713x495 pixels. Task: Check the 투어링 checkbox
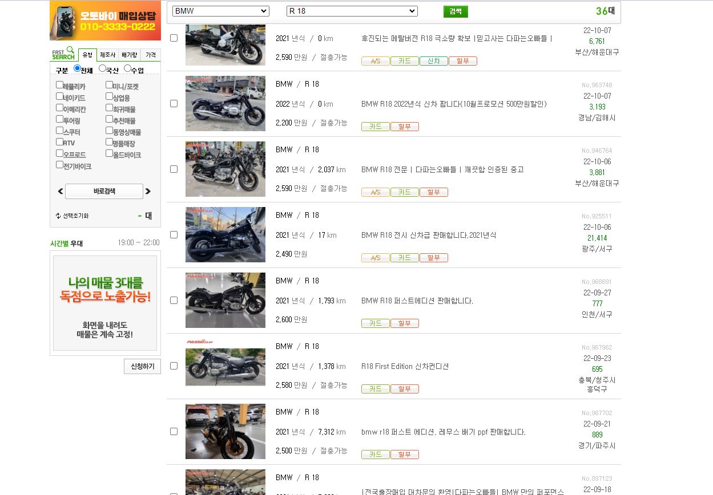[x=59, y=119]
